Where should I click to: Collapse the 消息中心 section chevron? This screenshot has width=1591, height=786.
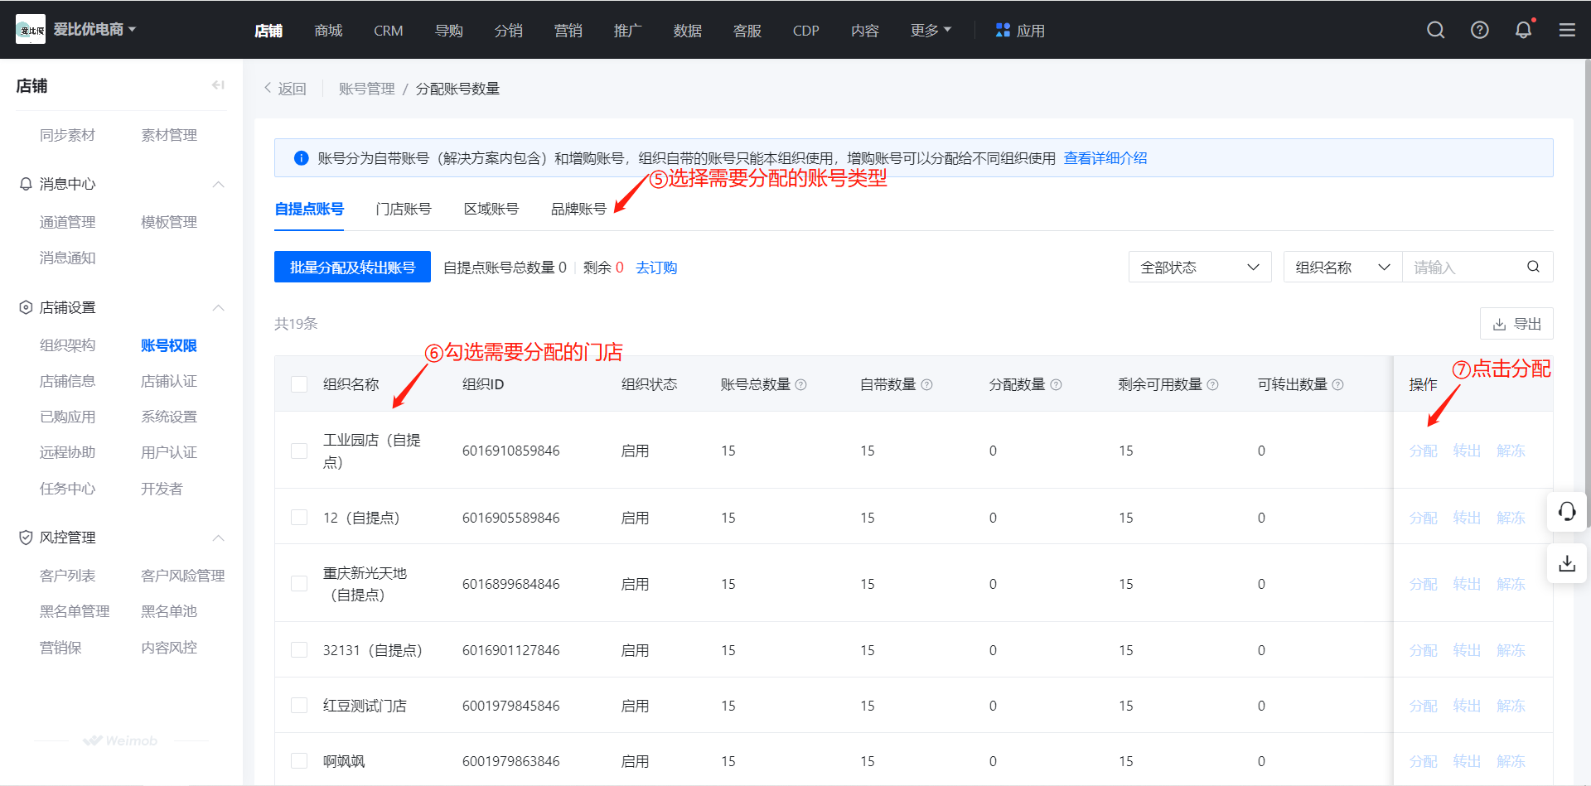[x=219, y=184]
